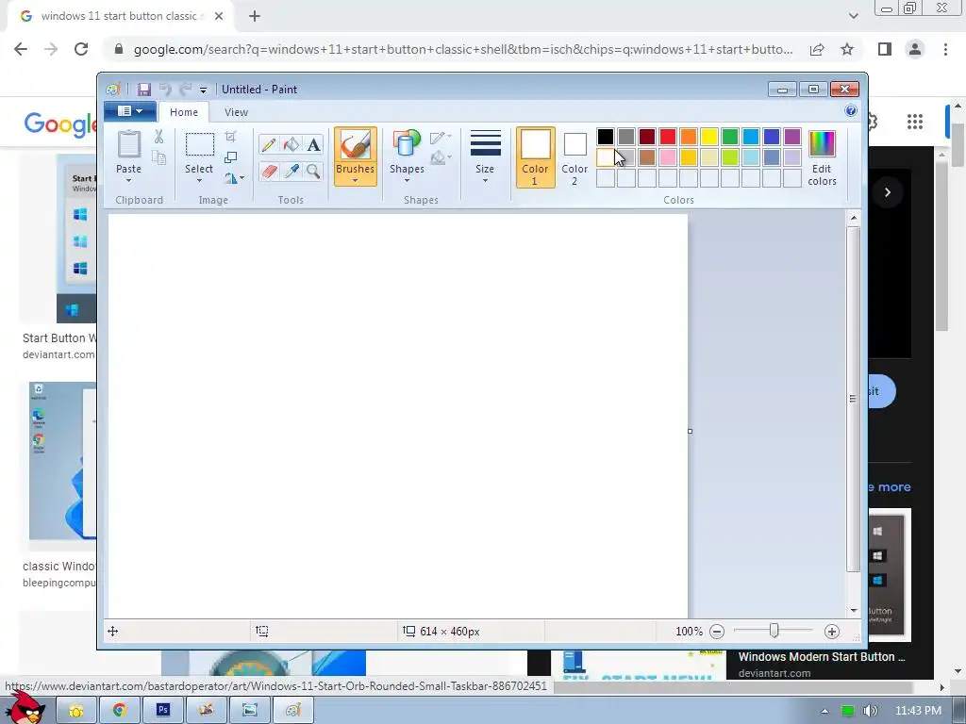The width and height of the screenshot is (966, 724).
Task: Close the Chrome tab 'windows 11 start button classic'
Action: pyautogui.click(x=219, y=17)
